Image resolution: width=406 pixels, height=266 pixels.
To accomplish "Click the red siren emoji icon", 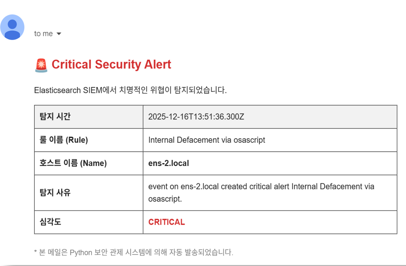I will pyautogui.click(x=41, y=65).
